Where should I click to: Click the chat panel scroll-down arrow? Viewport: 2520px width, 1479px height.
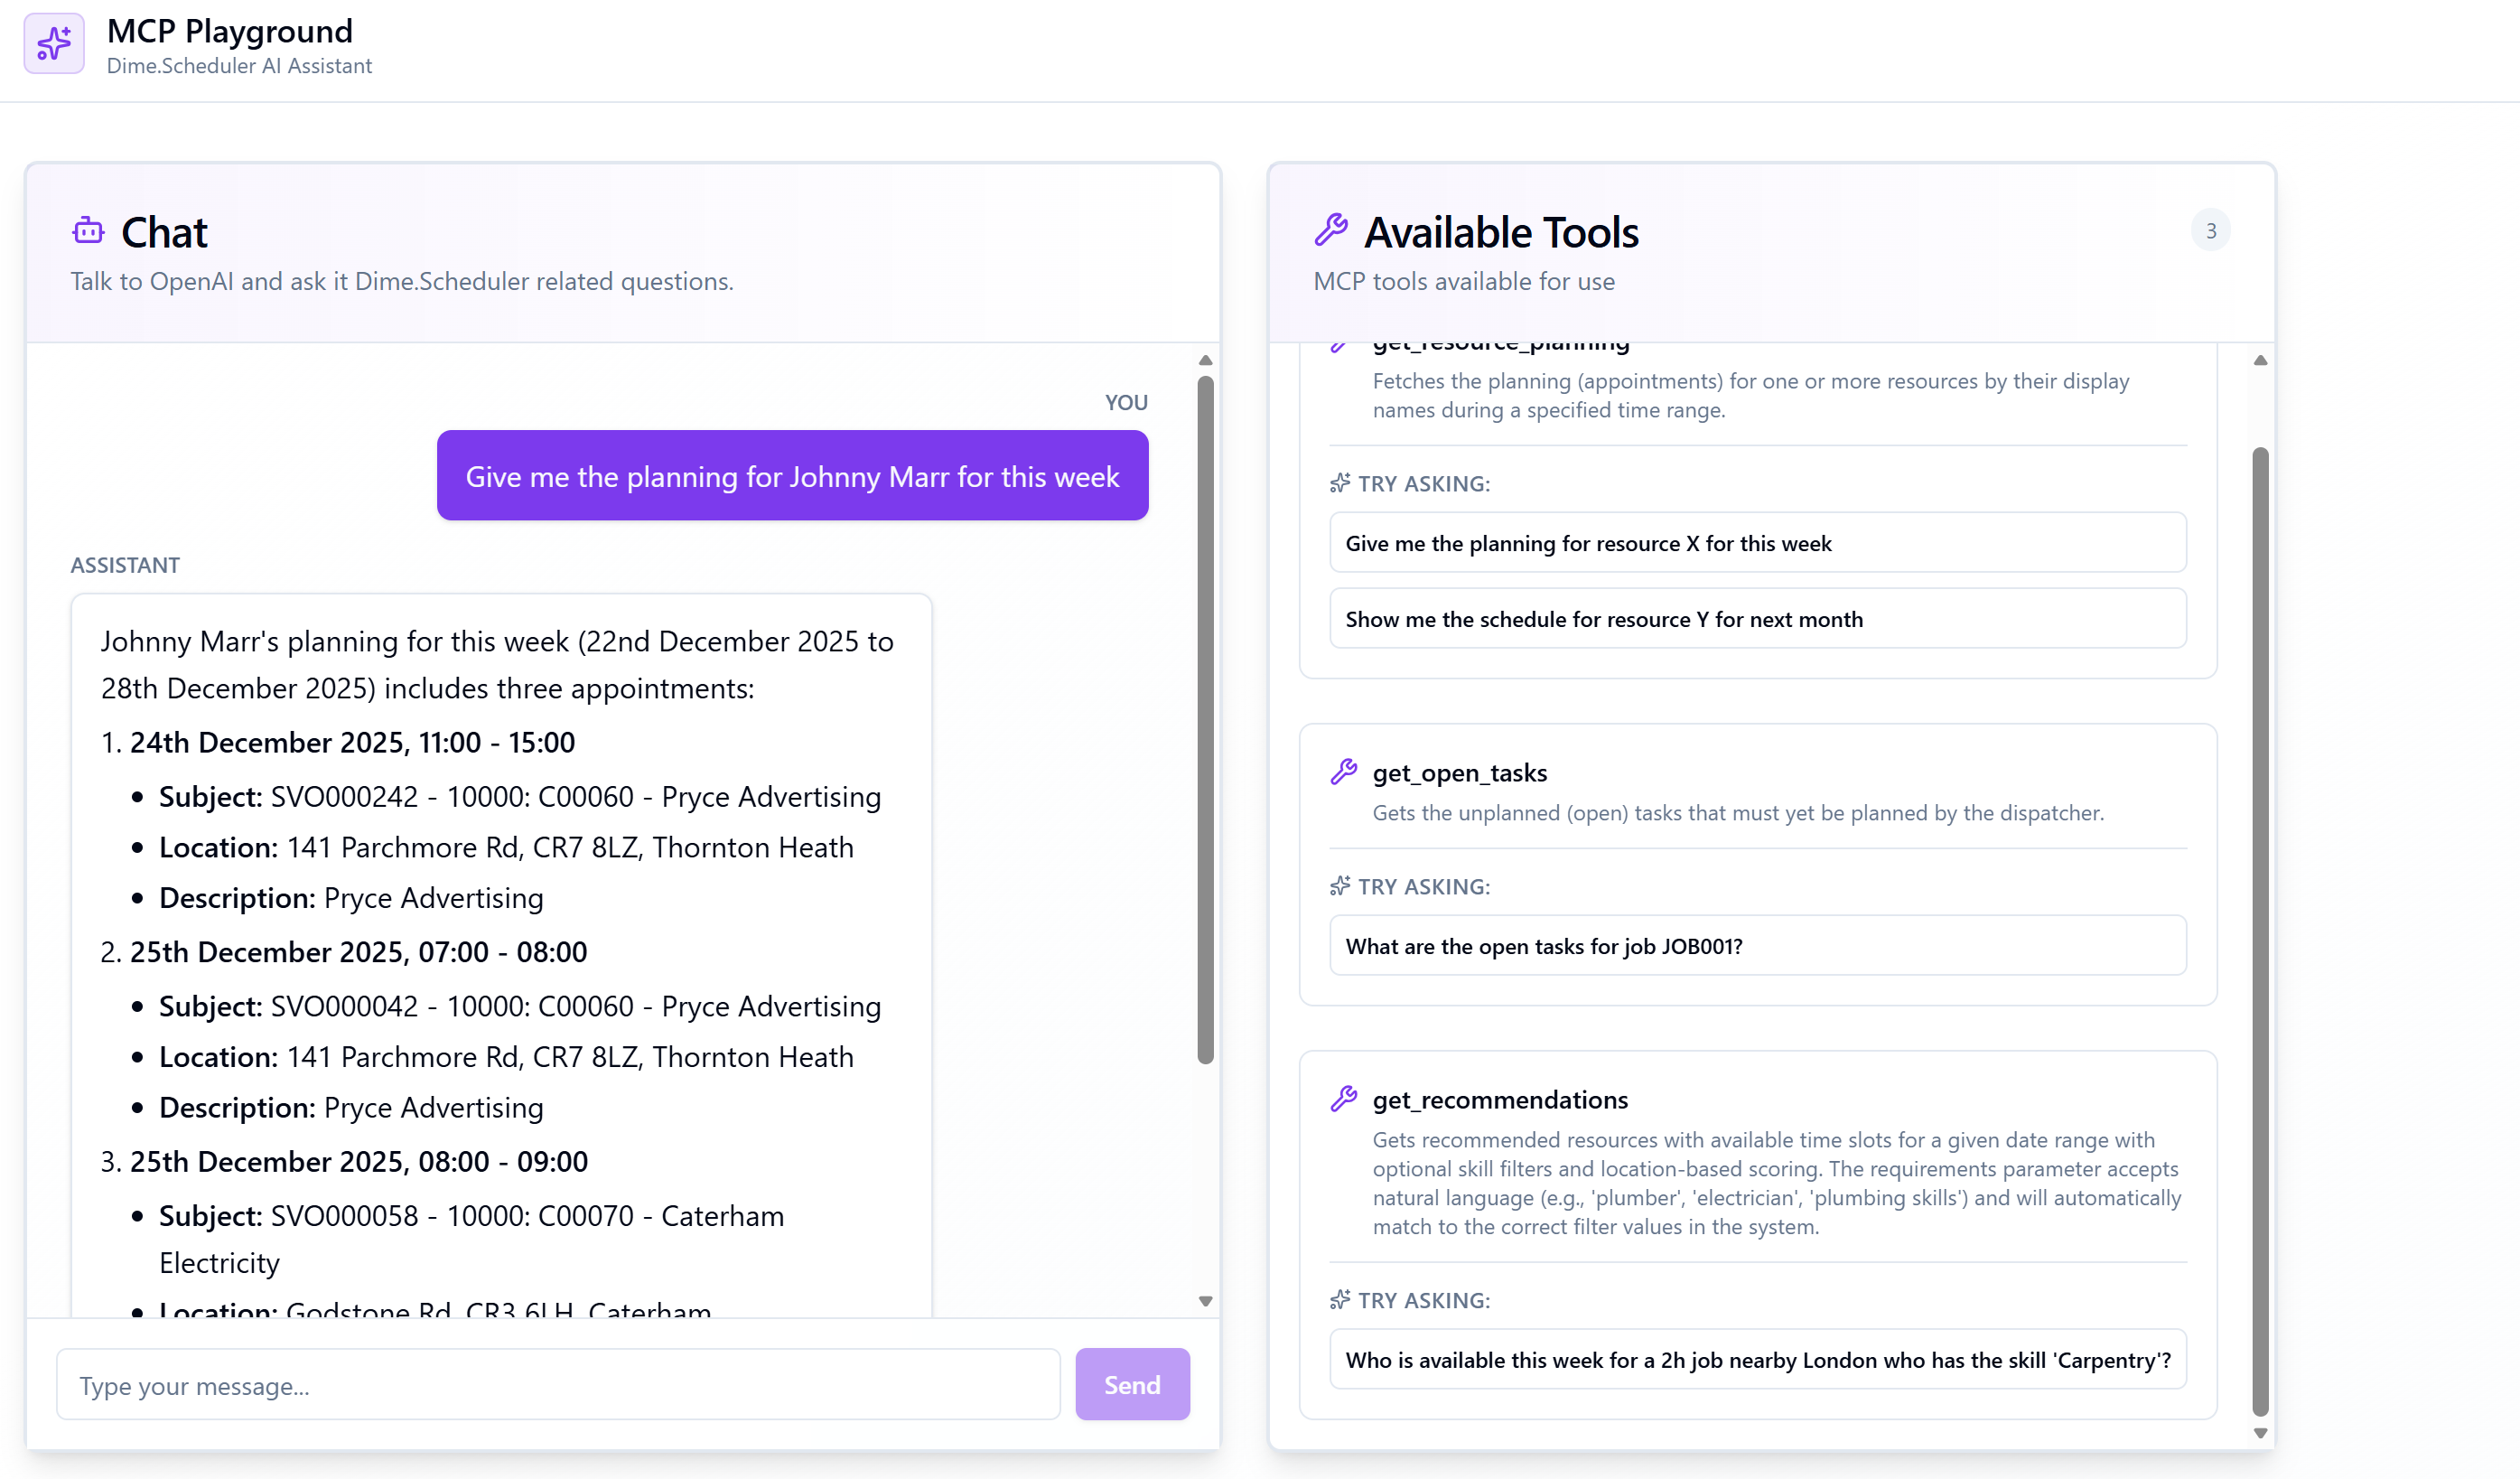1205,1301
